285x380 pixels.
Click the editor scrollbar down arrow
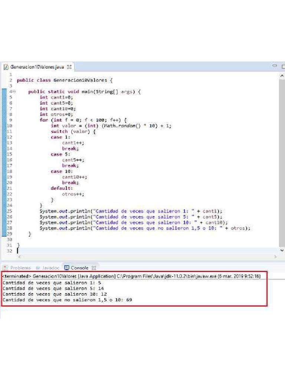282,250
